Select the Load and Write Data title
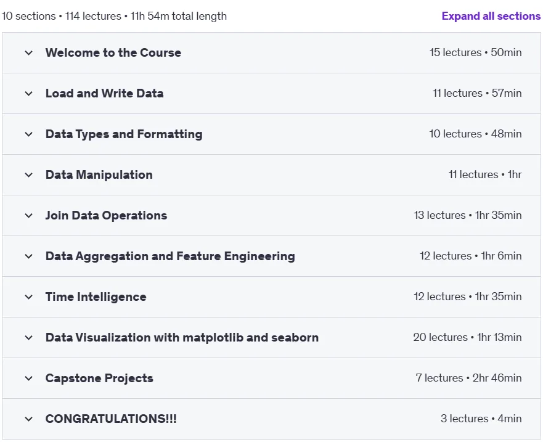Image resolution: width=543 pixels, height=442 pixels. [x=104, y=93]
